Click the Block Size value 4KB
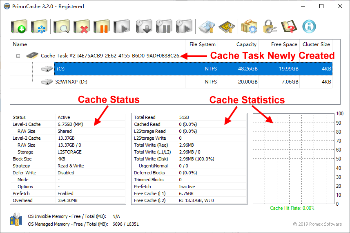This screenshot has height=233, width=350. [x=61, y=159]
